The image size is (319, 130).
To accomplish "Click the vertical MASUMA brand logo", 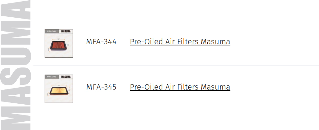I will [15, 65].
